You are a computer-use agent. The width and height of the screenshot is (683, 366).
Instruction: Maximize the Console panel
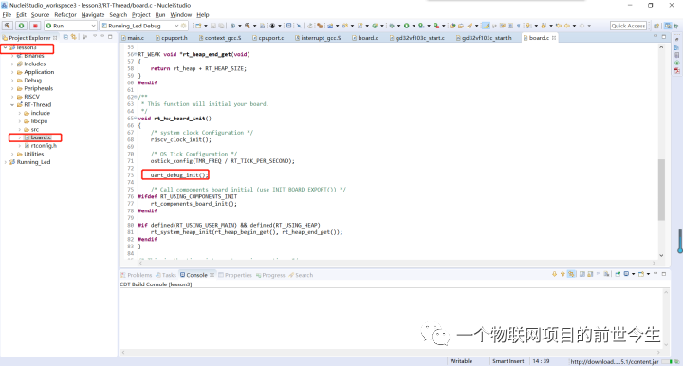coord(664,274)
